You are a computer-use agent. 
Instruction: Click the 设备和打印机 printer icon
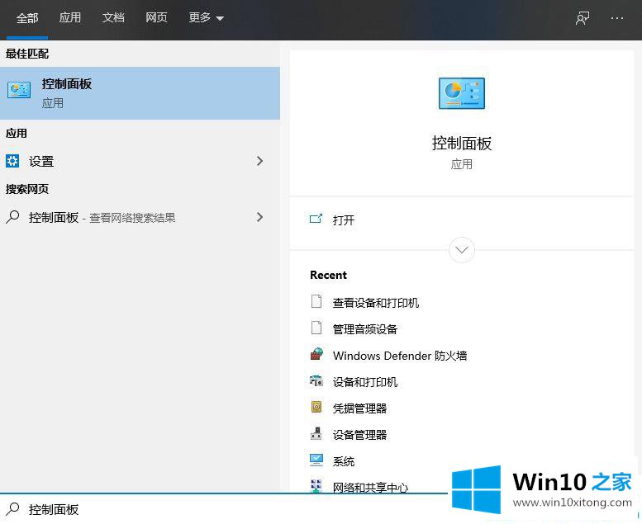click(x=316, y=381)
